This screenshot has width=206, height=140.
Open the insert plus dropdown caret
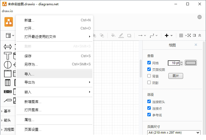coord(172,36)
